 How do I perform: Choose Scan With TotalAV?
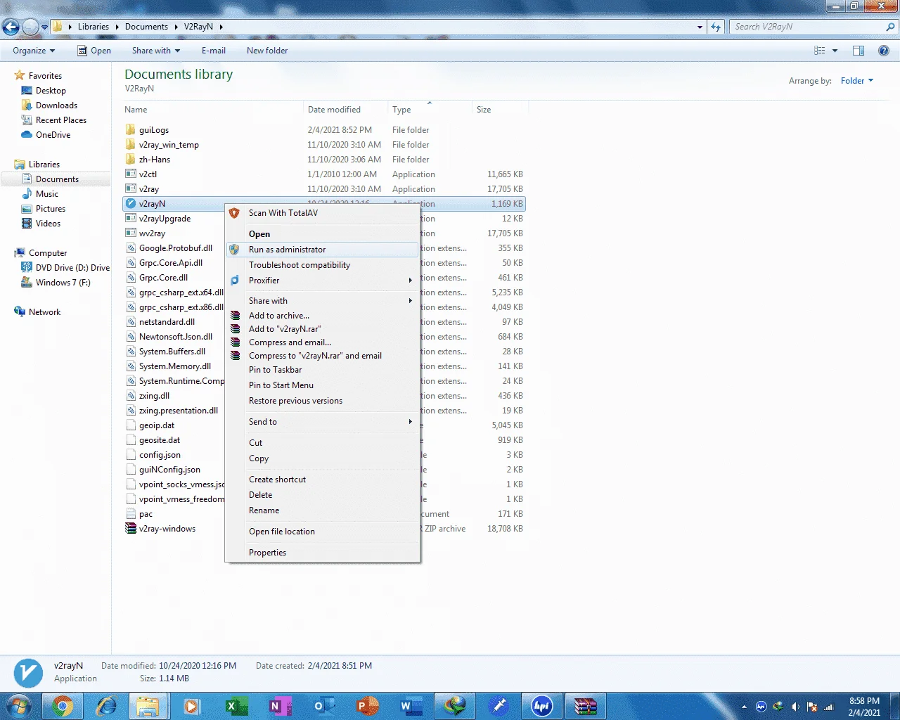[323, 213]
